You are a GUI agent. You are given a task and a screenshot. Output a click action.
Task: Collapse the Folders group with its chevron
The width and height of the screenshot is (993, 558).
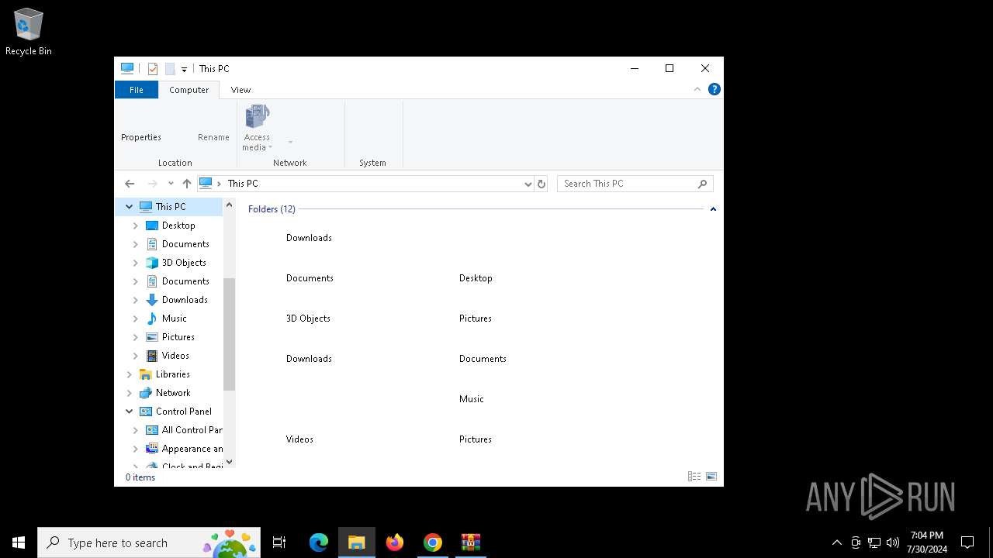(x=713, y=209)
